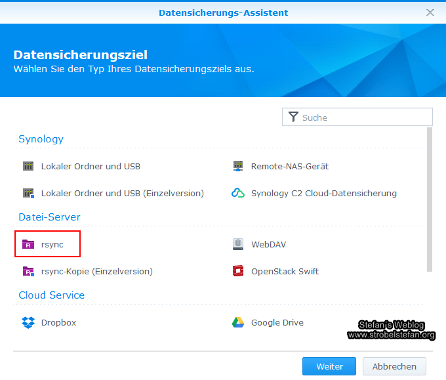Click the Synology C2 cloud icon
Viewport: 446px width, 380px height.
[238, 193]
